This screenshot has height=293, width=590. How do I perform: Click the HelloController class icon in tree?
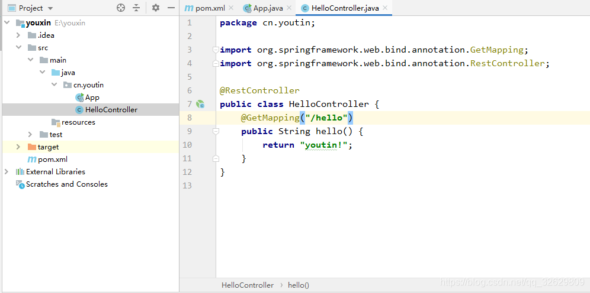point(79,110)
